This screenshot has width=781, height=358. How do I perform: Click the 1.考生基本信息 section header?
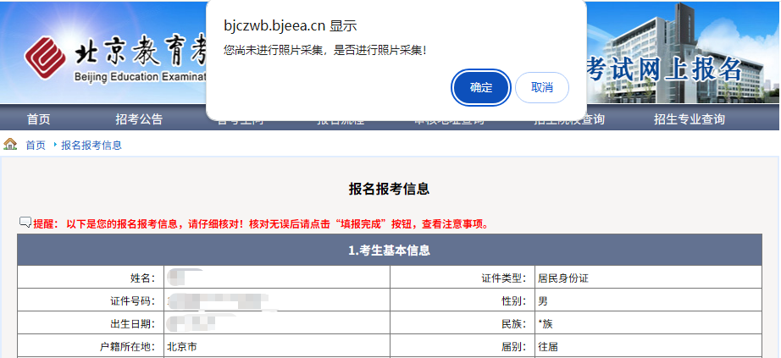click(x=390, y=251)
